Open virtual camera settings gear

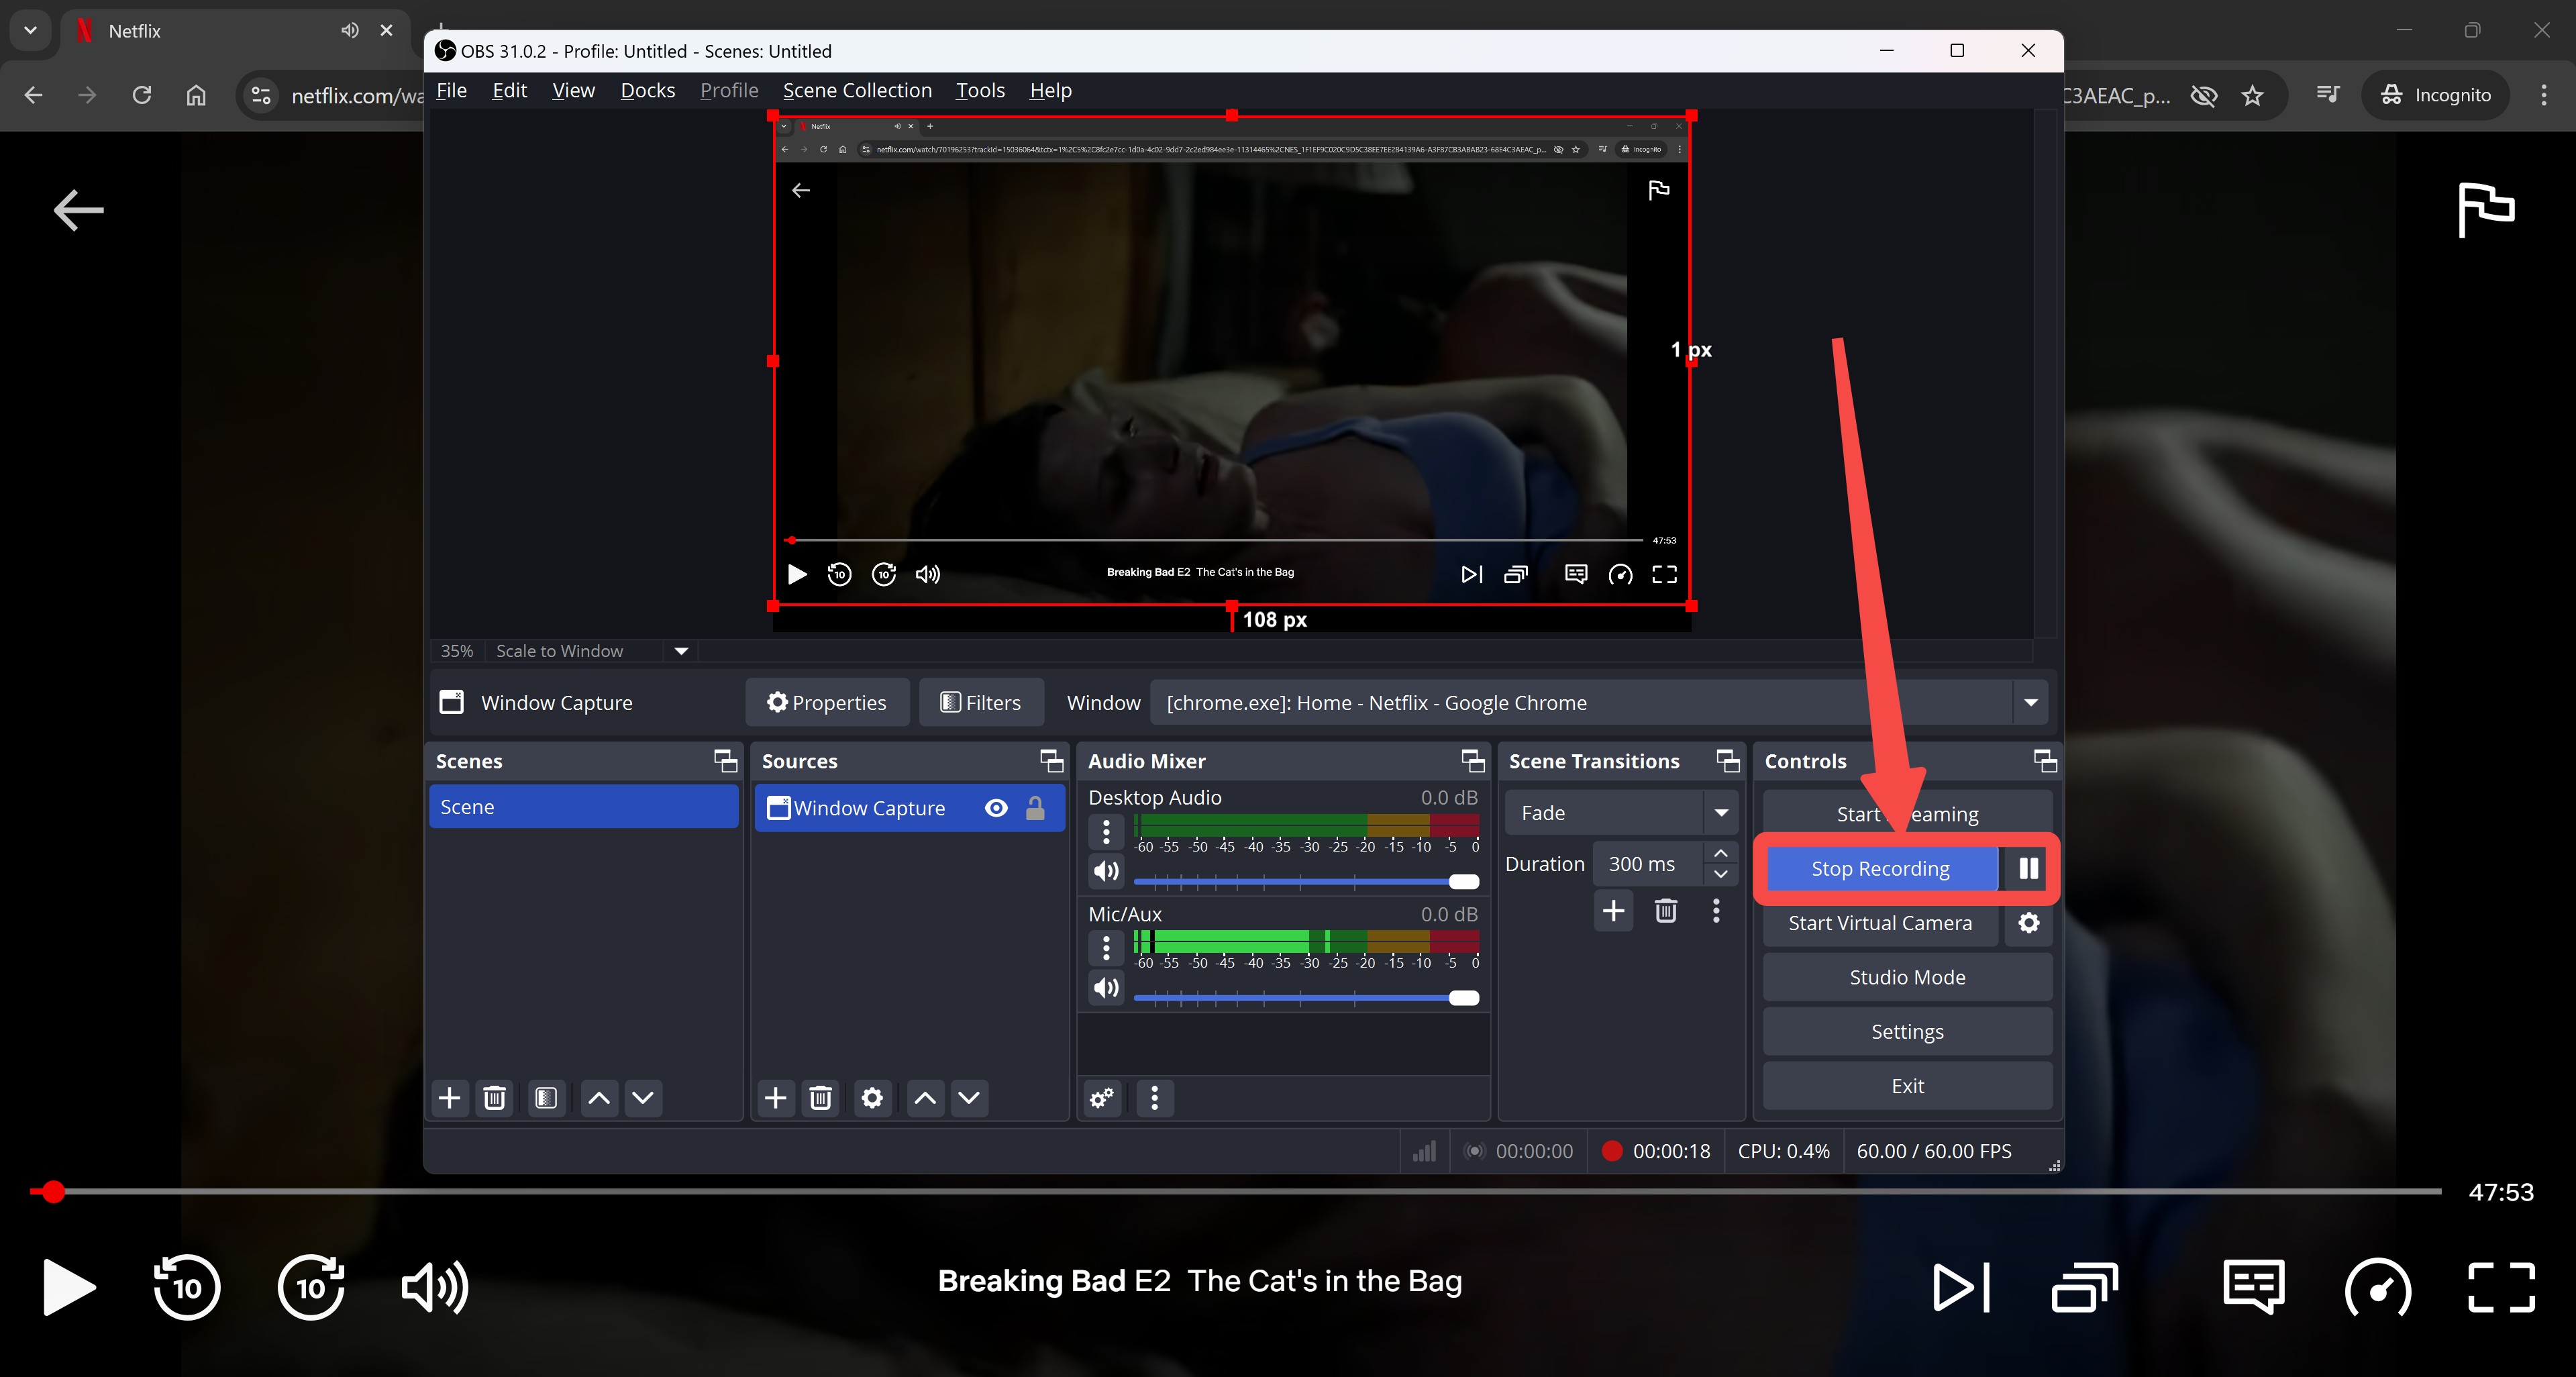click(x=2029, y=923)
